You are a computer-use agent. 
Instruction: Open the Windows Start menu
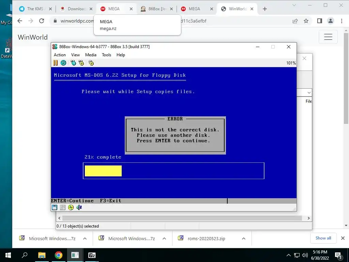pos(8,255)
